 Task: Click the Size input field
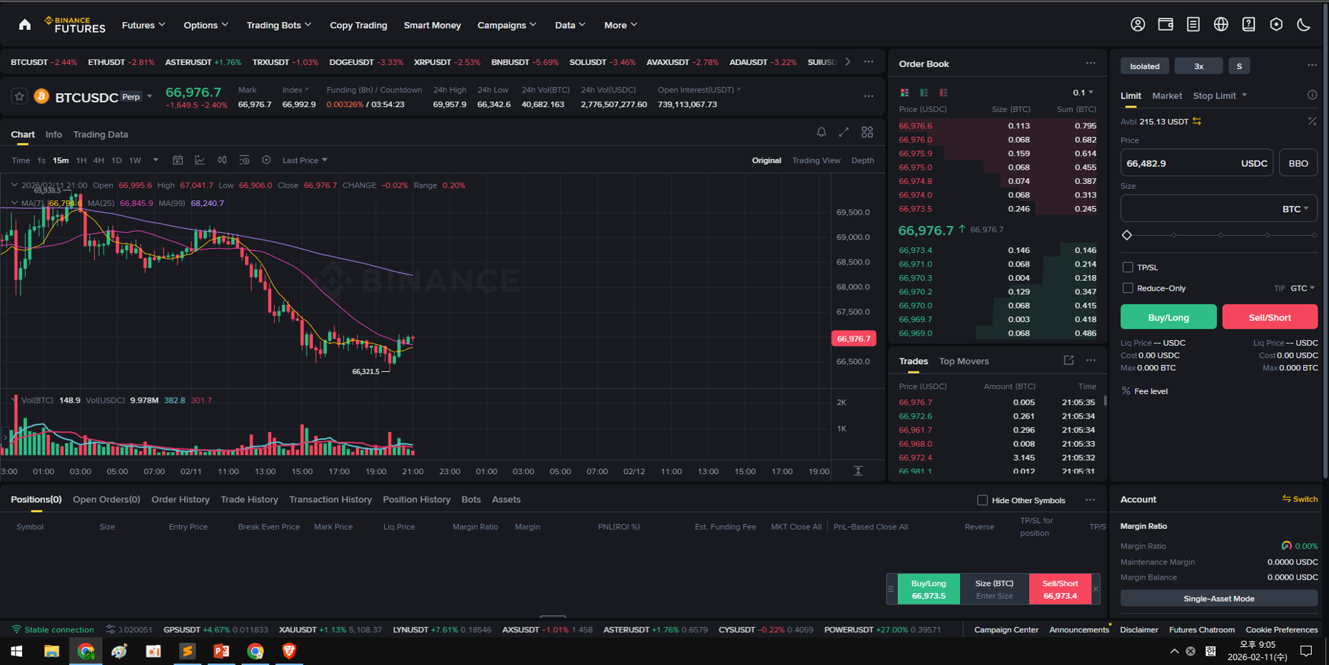[1218, 209]
